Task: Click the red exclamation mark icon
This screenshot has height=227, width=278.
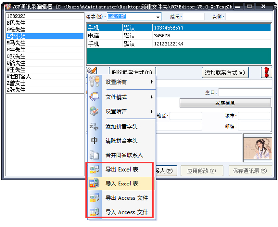Action: pyautogui.click(x=266, y=73)
